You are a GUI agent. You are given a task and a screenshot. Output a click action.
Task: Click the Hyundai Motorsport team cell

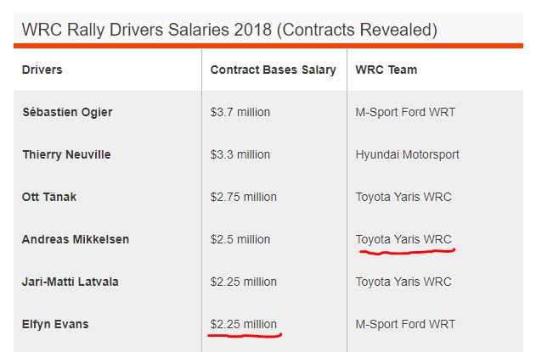(408, 154)
